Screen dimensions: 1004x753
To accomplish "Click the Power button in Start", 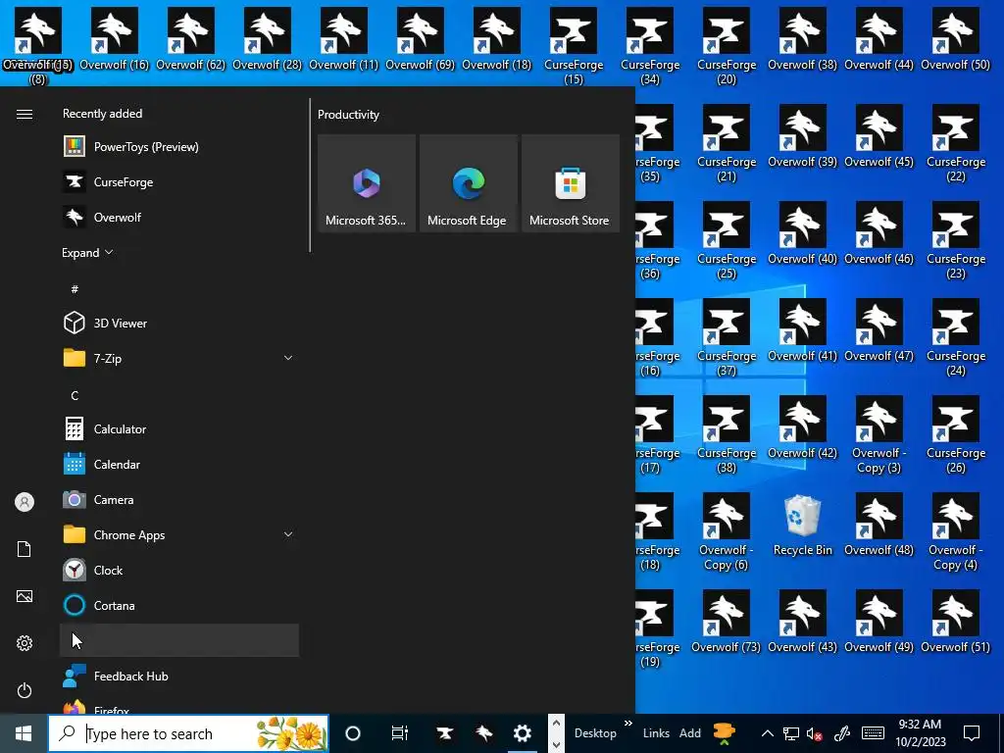I will pos(25,690).
